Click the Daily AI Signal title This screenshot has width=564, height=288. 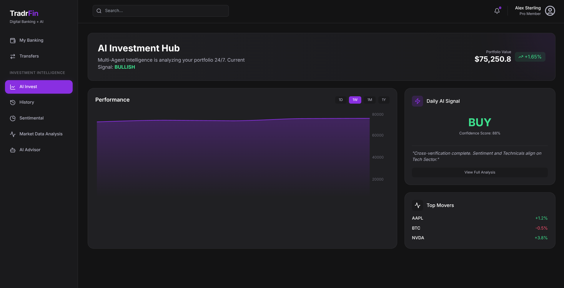[x=443, y=101]
